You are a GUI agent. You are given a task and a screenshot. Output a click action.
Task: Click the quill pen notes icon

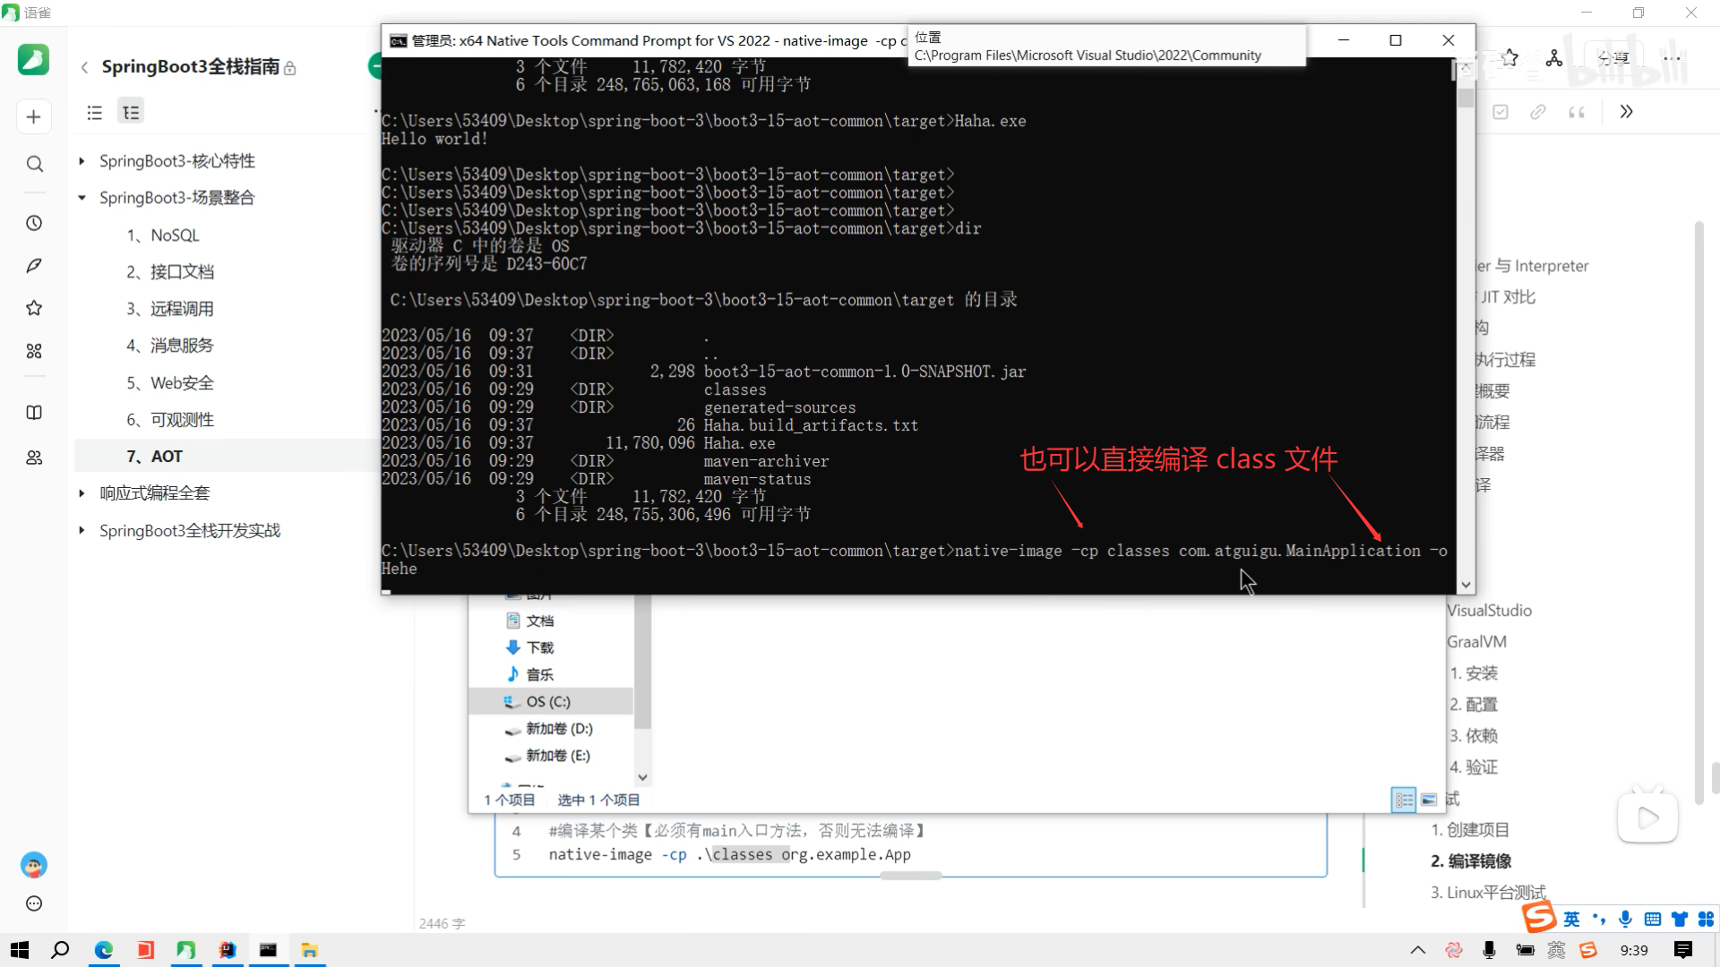(34, 266)
